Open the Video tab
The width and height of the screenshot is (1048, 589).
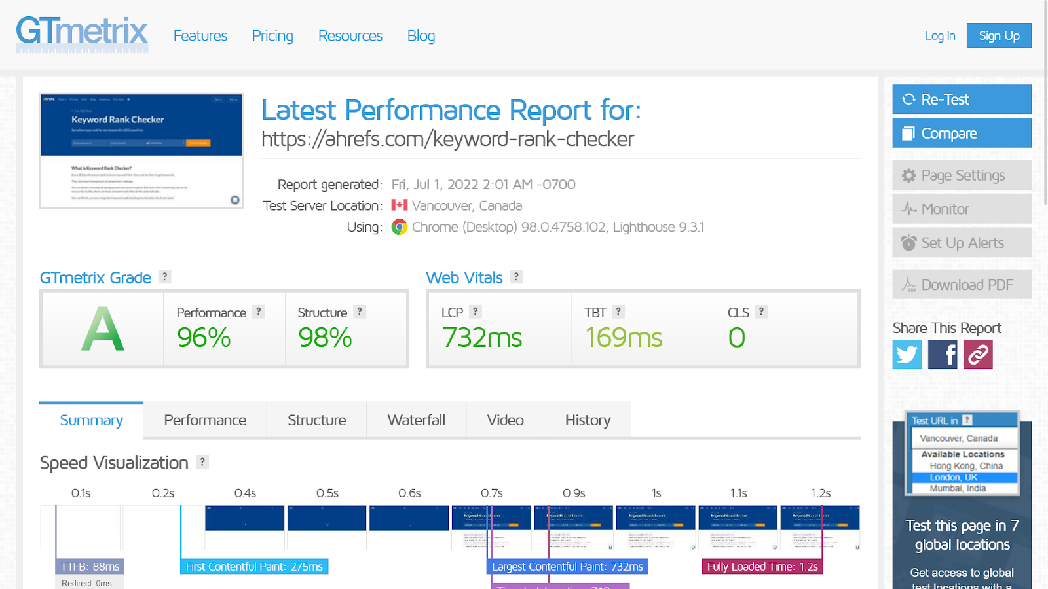[505, 419]
